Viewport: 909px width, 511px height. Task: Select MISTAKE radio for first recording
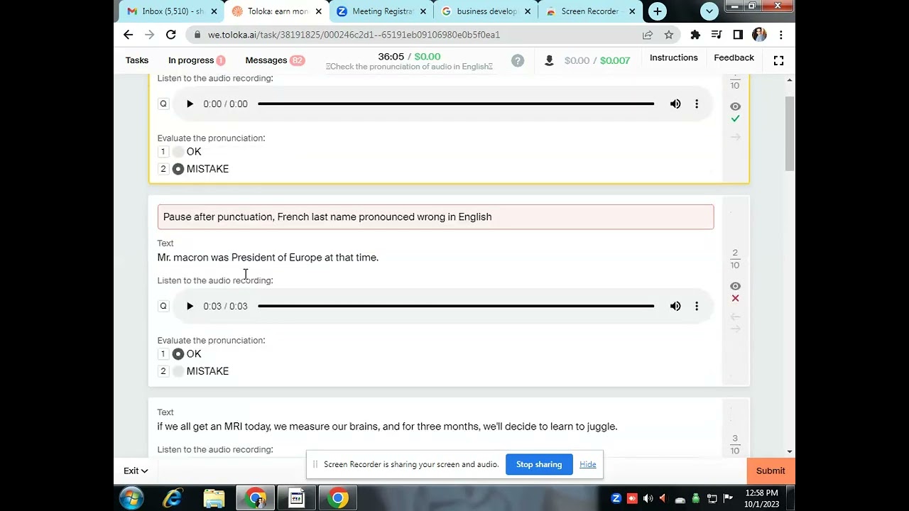178,169
